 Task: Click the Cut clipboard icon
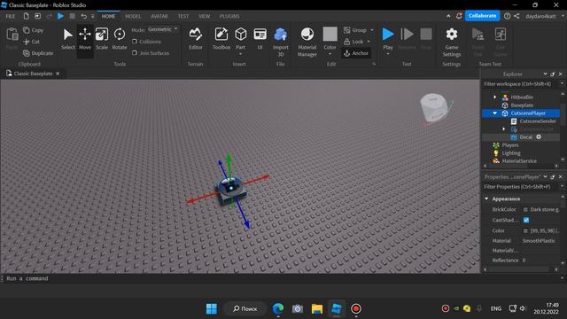(27, 42)
